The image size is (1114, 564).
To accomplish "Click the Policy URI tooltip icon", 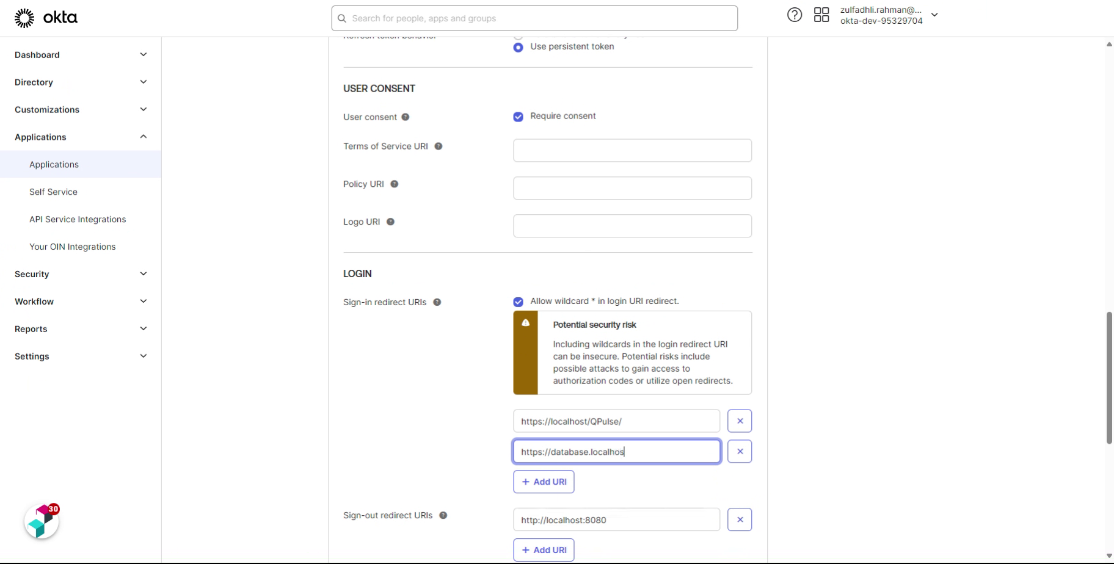I will click(x=395, y=184).
